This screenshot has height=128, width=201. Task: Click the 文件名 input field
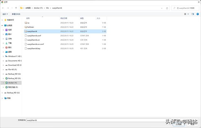pyautogui.click(x=99, y=120)
